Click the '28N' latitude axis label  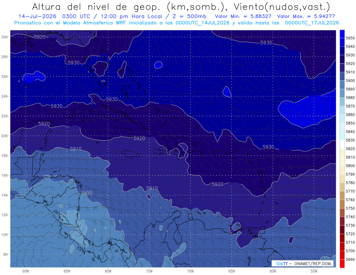[4, 57]
